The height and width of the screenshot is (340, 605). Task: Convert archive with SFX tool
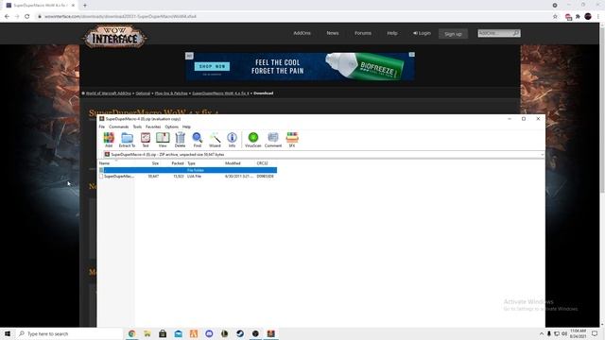coord(292,140)
